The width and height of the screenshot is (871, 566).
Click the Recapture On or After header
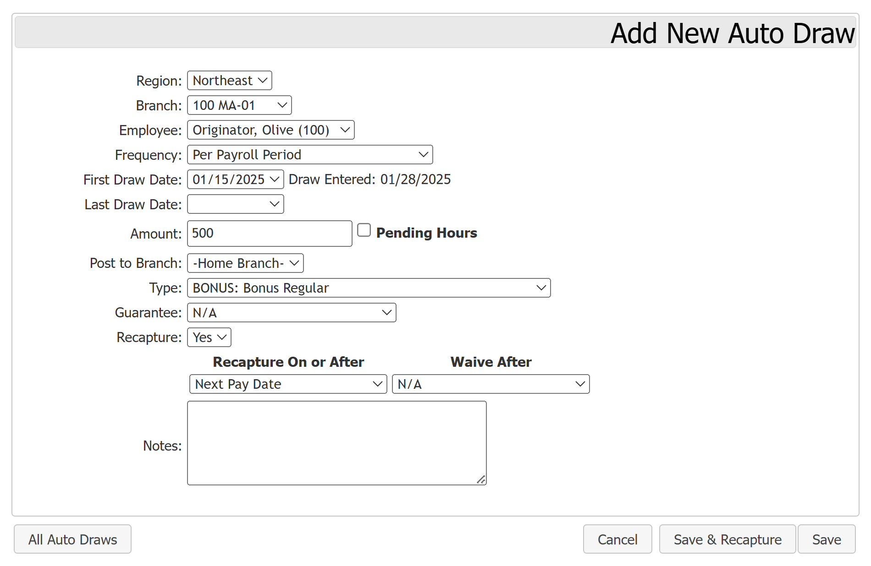[288, 362]
